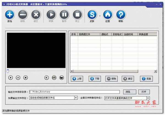Click the 暂停 (Pause) toolbar icon
Image resolution: width=165 pixels, height=115 pixels.
(x=64, y=15)
